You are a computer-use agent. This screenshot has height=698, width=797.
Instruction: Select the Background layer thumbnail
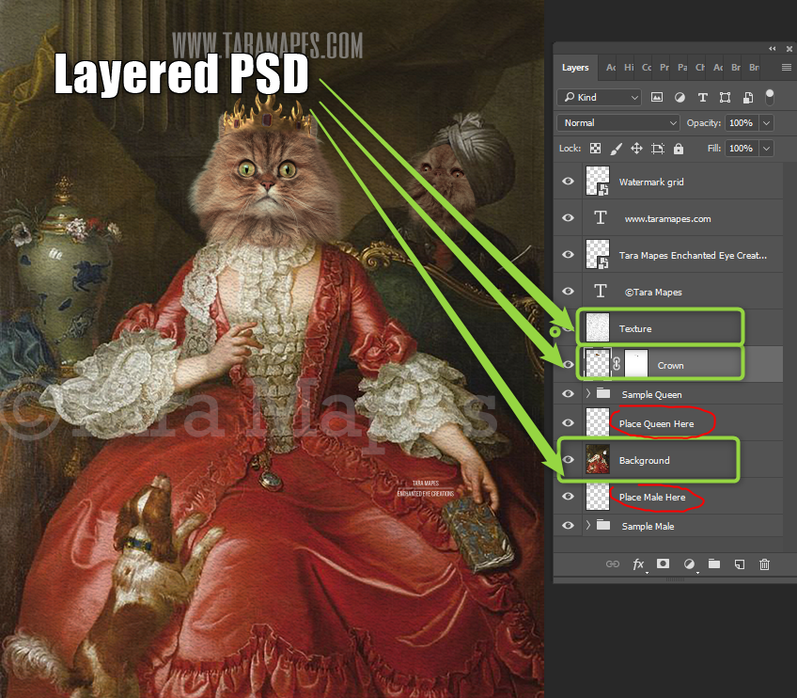598,459
